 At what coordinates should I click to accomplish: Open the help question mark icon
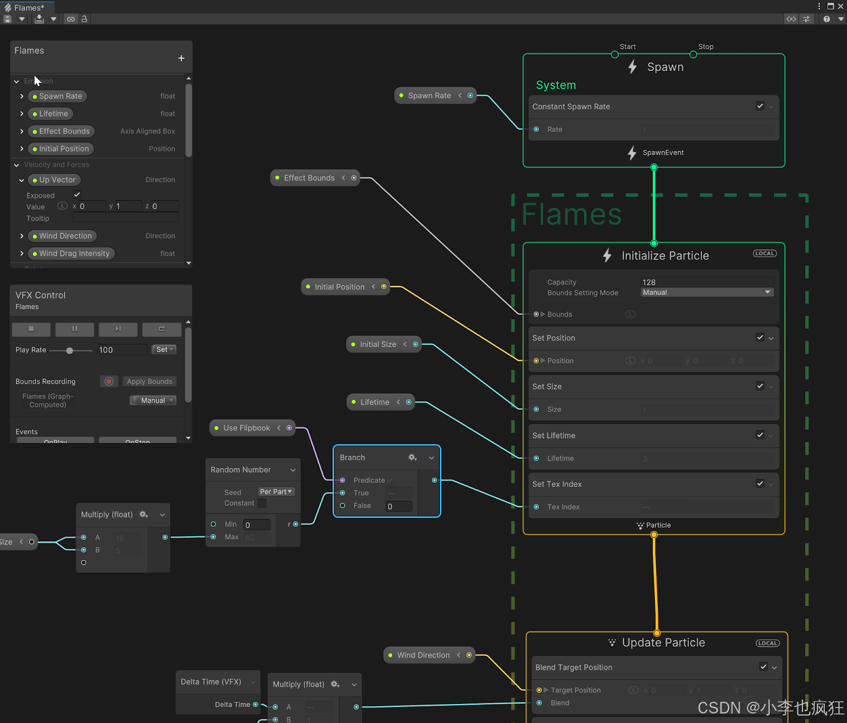point(826,19)
